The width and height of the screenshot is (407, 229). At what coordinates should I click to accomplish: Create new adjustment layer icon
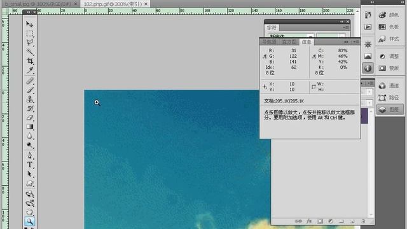tap(331, 221)
